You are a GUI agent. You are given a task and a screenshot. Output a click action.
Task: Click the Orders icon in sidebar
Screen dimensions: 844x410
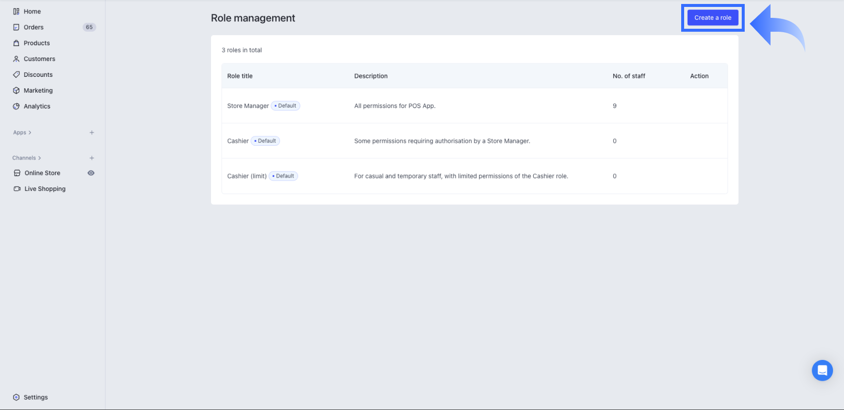[16, 27]
